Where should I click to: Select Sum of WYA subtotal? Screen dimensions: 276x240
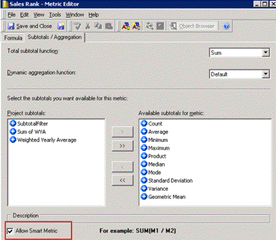28,132
